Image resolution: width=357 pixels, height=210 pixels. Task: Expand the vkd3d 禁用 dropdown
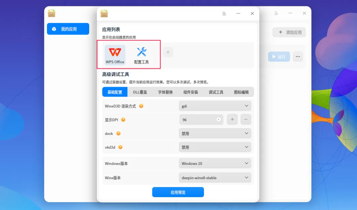click(x=215, y=147)
